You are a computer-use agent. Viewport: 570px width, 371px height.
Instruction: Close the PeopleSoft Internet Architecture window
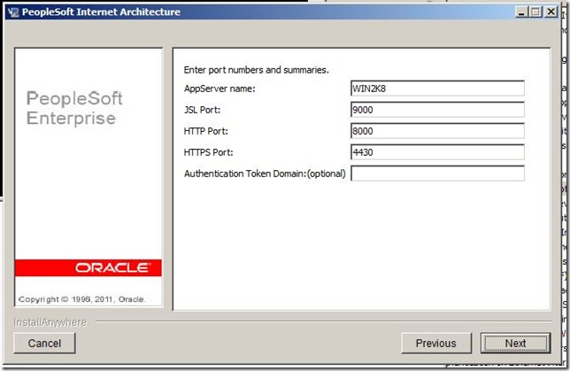pos(551,12)
